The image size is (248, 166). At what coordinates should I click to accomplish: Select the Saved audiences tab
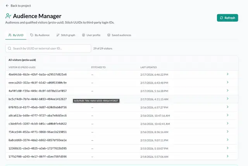pyautogui.click(x=119, y=35)
